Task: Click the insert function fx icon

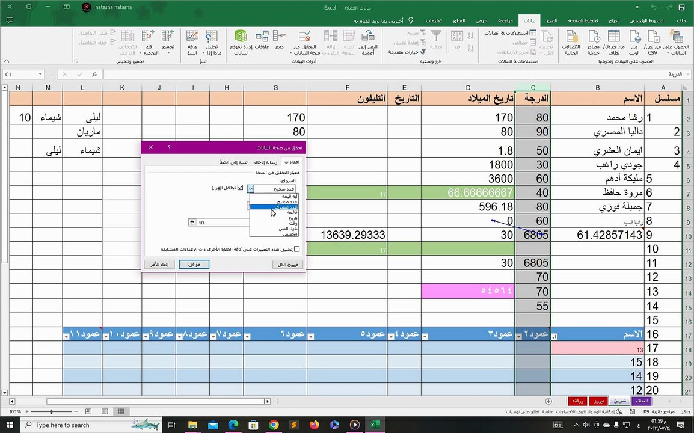Action: click(94, 75)
